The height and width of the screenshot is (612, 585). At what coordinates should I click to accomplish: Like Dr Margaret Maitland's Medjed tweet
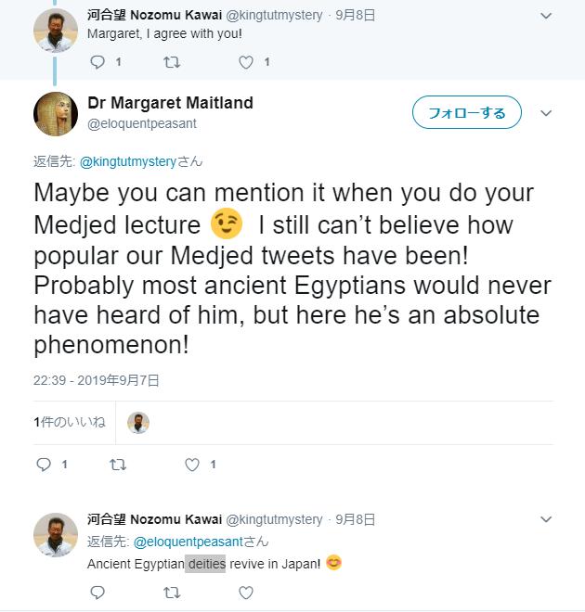coord(193,465)
